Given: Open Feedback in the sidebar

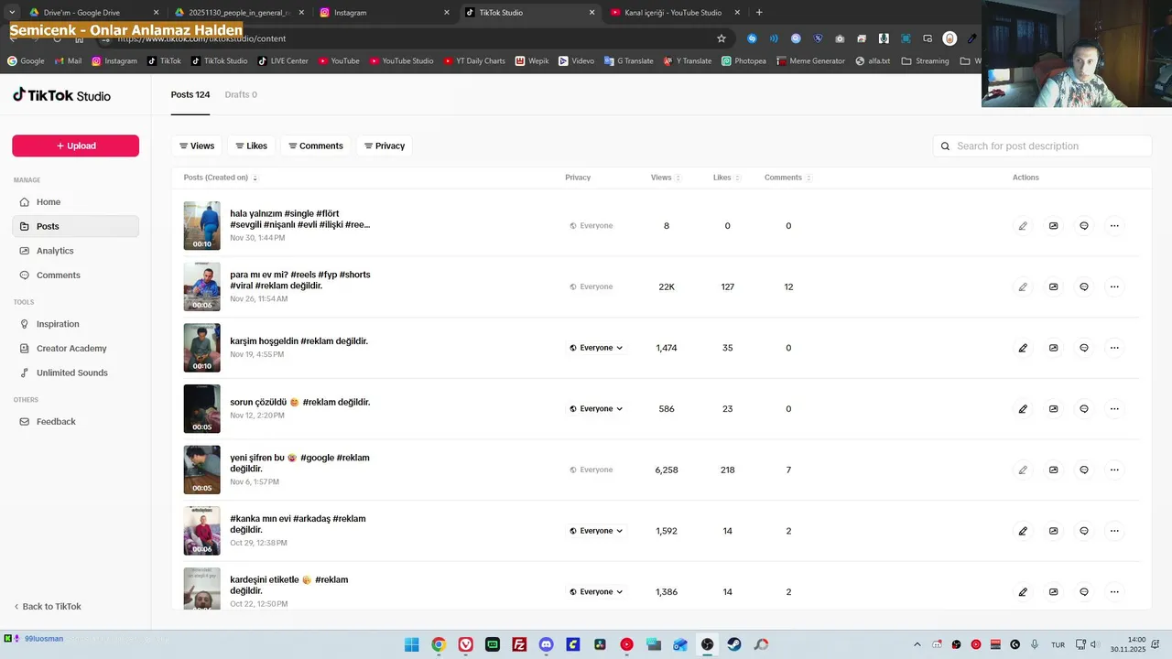Looking at the screenshot, I should click(x=75, y=422).
